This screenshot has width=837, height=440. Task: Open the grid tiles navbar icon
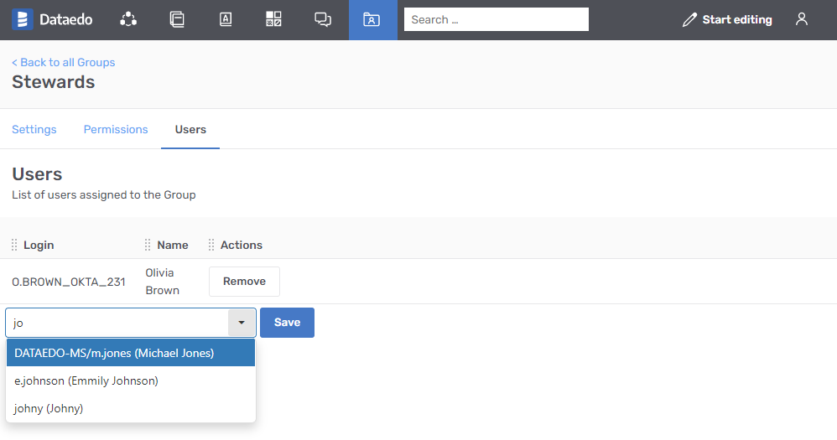pos(273,19)
